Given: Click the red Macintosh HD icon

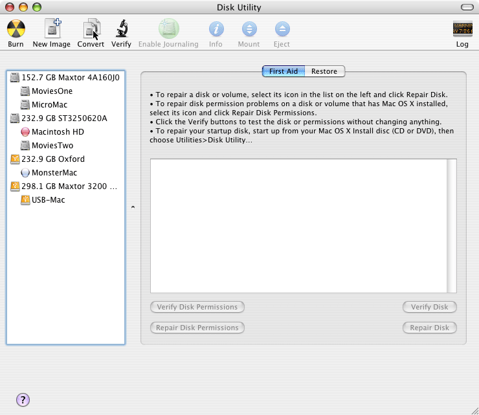Looking at the screenshot, I should pos(25,132).
